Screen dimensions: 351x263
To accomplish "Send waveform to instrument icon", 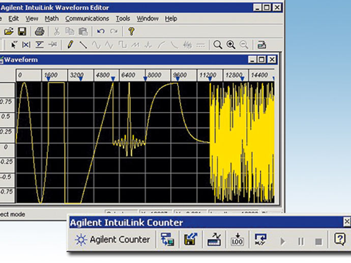I will 261,45.
